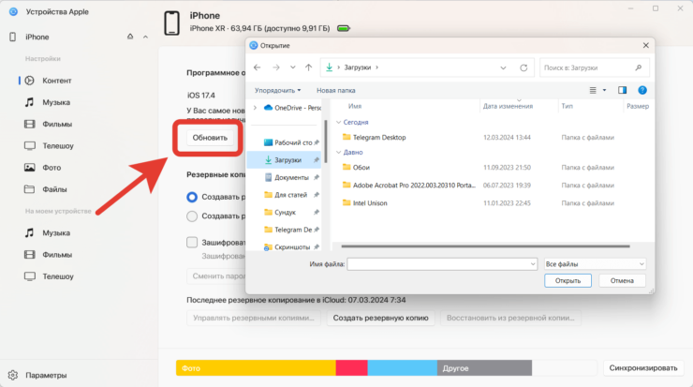Open the Все файлы file type dropdown
Screen dimensions: 693x387
595,264
